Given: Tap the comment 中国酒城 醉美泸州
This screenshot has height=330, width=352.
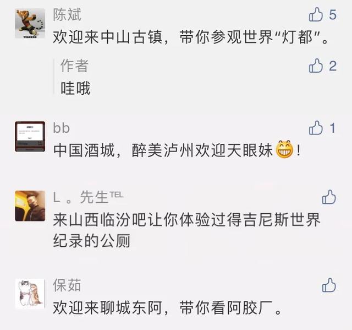Looking at the screenshot, I should pyautogui.click(x=177, y=150).
